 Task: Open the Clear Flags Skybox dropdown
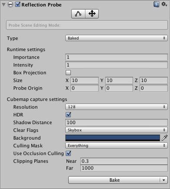pyautogui.click(x=116, y=130)
